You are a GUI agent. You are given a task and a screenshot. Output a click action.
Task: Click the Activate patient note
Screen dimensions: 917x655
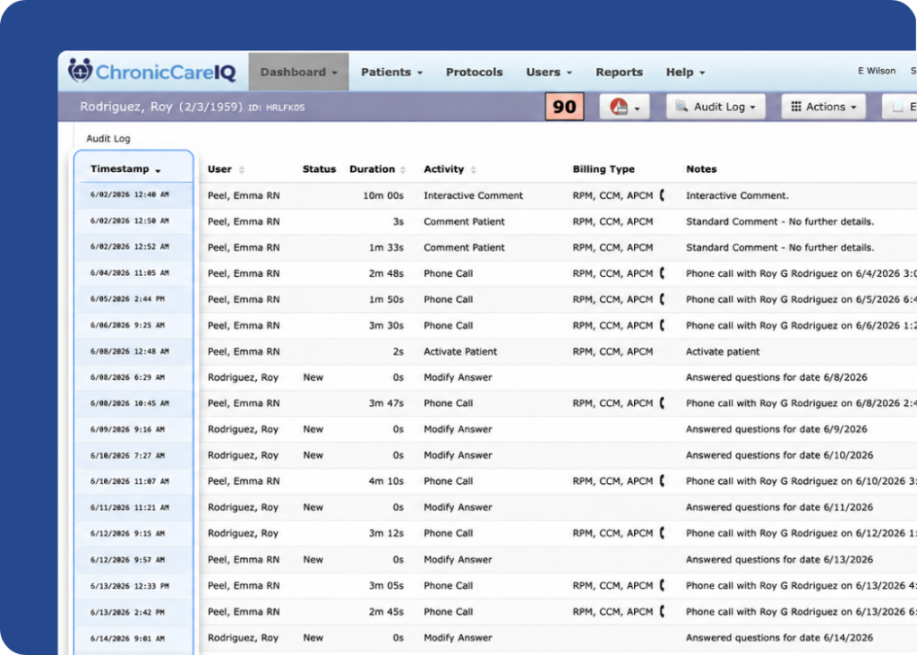coord(723,351)
